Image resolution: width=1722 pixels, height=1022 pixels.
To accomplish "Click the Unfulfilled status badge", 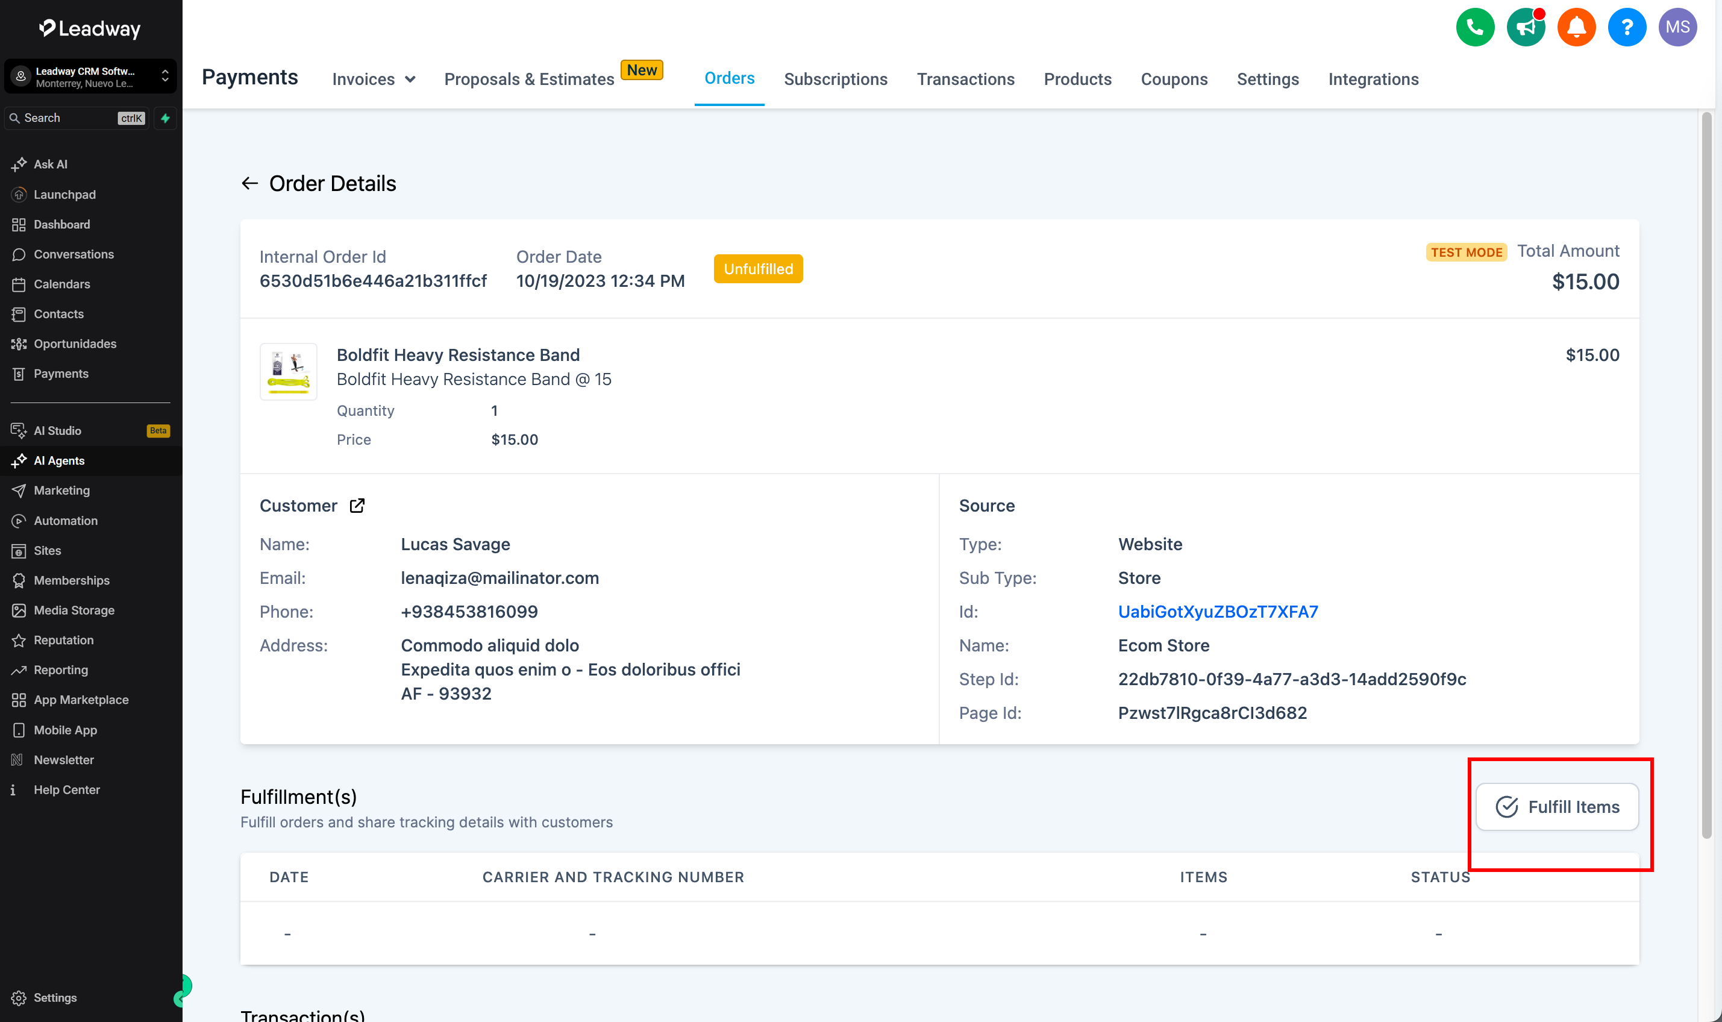I will click(758, 269).
